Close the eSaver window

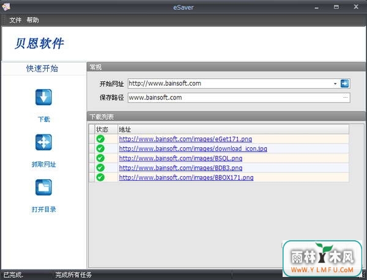(356, 7)
